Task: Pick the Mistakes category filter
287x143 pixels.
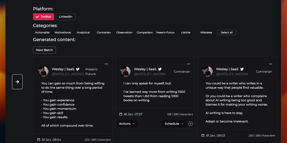Action: 206,33
